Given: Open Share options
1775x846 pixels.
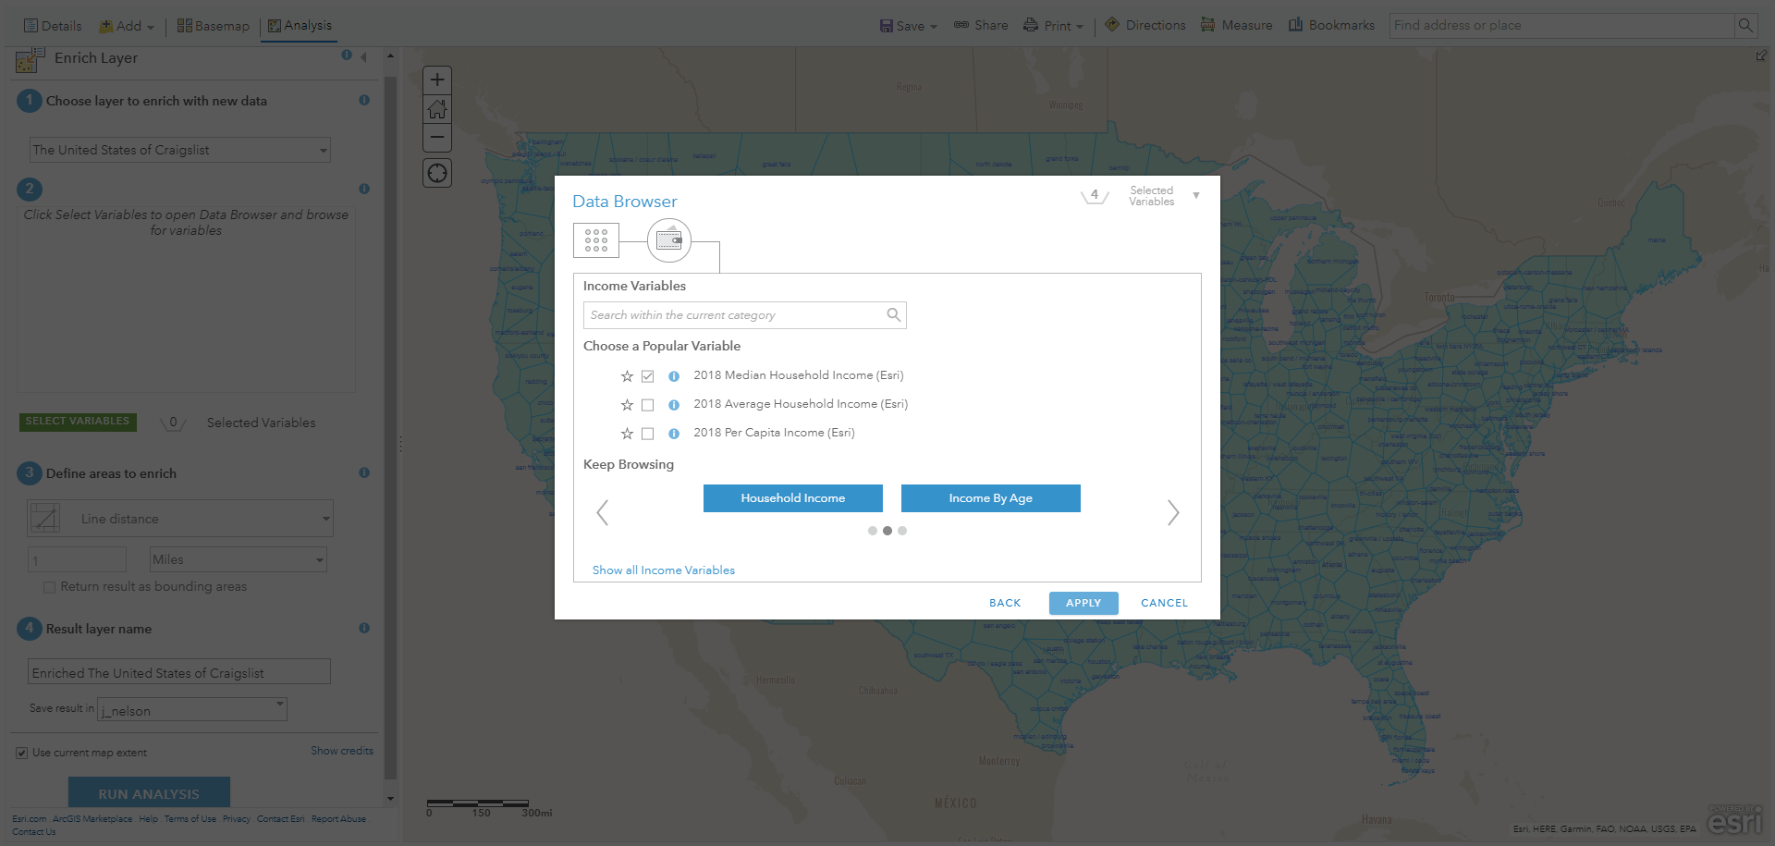Looking at the screenshot, I should [x=981, y=25].
